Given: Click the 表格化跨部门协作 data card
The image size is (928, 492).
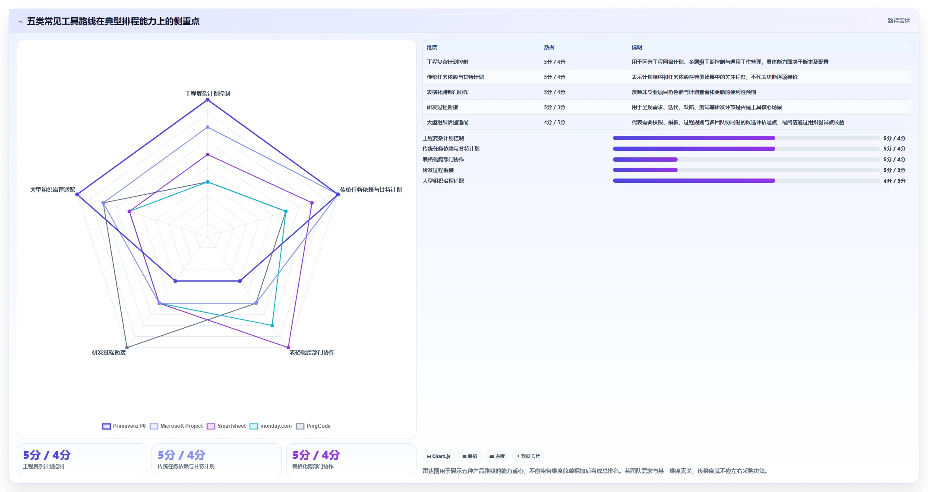Looking at the screenshot, I should point(351,459).
